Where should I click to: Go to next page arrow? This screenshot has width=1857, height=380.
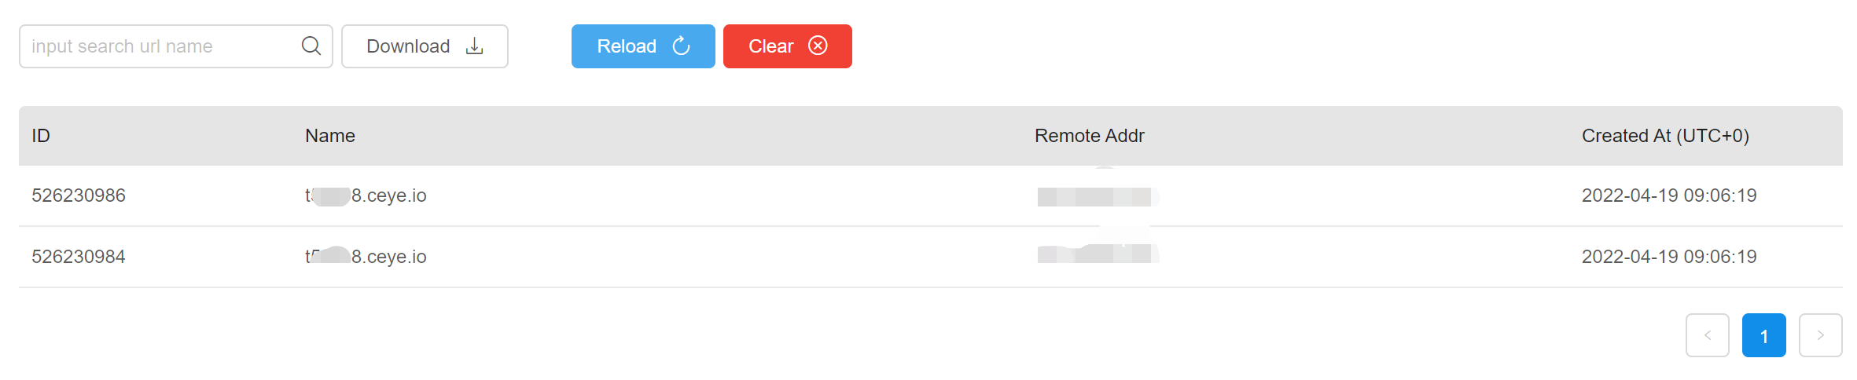click(1820, 335)
